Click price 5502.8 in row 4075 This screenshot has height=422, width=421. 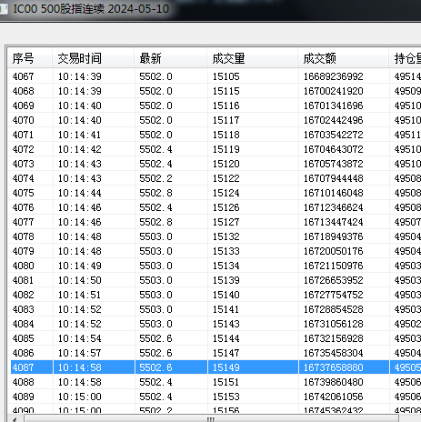click(x=155, y=193)
